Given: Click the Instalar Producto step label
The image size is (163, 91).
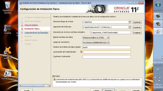Looking at the screenshot, I should tap(31, 40).
